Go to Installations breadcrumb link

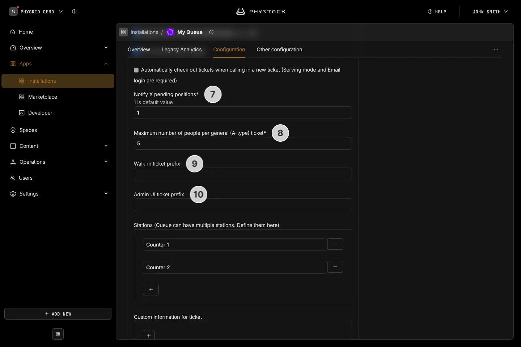pos(144,32)
